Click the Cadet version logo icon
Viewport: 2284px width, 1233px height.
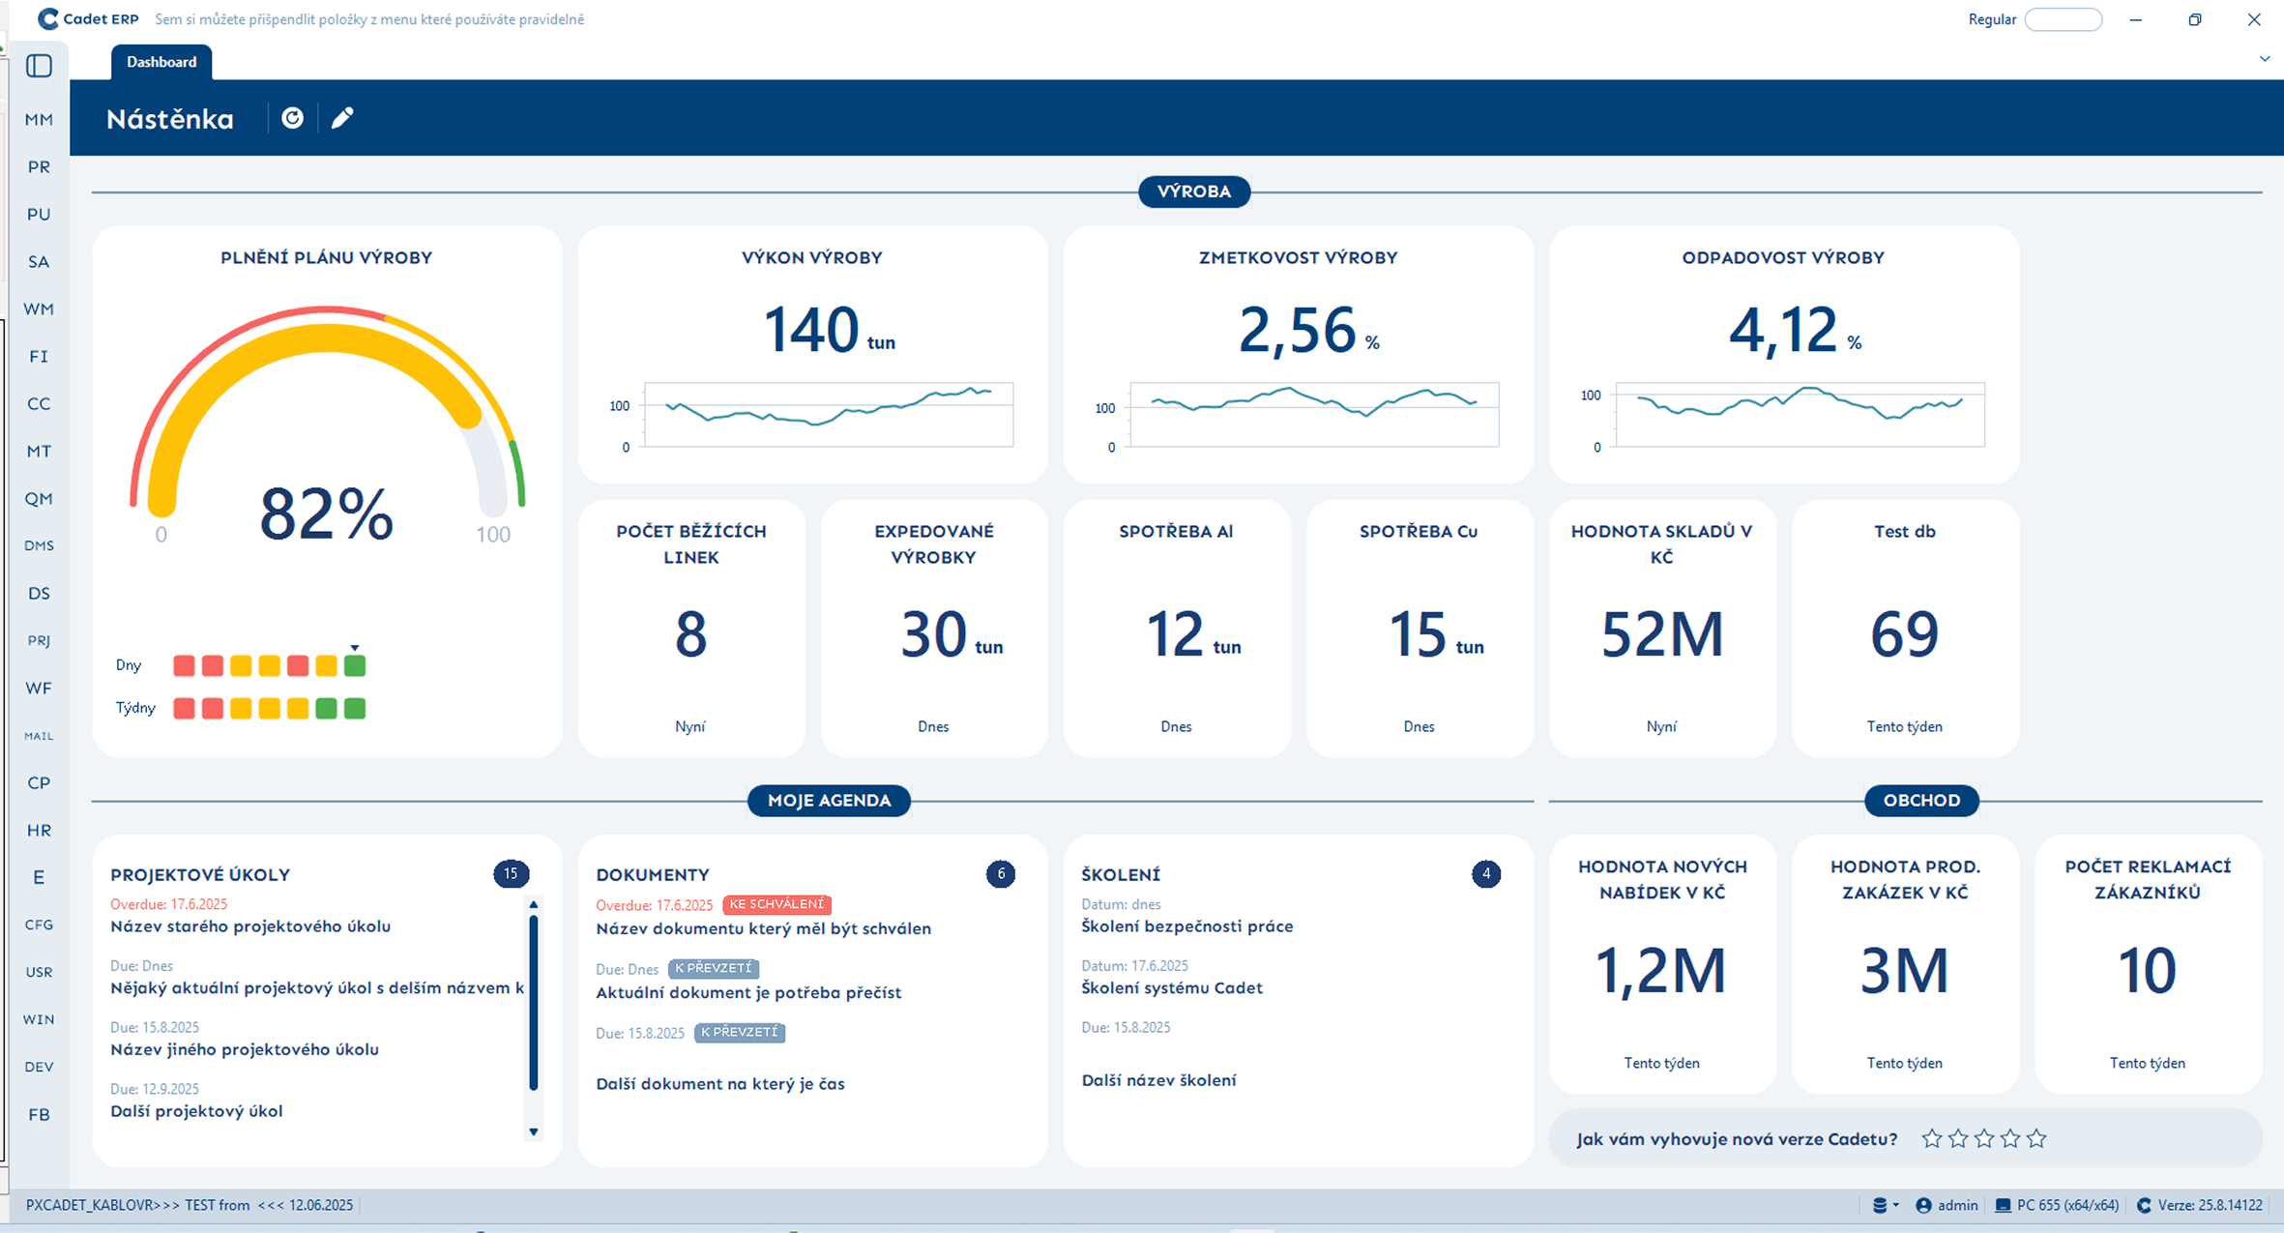coord(2144,1205)
